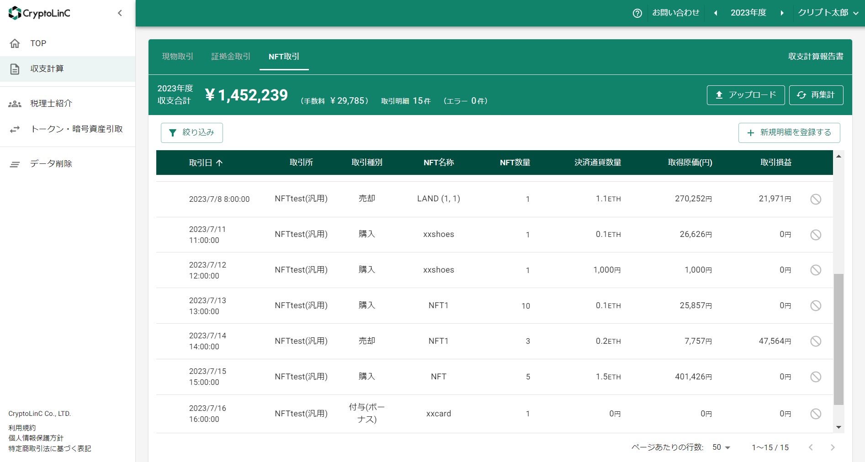Collapse the sidebar with the chevron
This screenshot has width=865, height=462.
click(x=120, y=13)
